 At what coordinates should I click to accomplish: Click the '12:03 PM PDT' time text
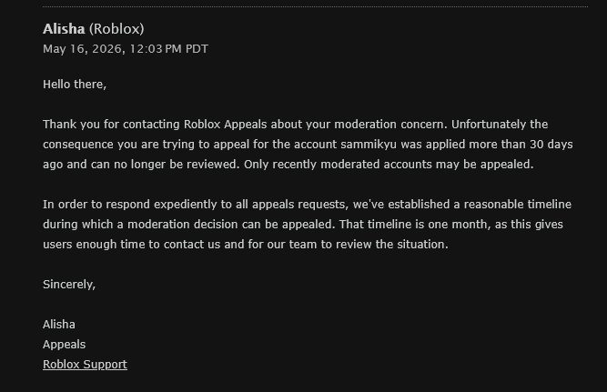coord(168,49)
